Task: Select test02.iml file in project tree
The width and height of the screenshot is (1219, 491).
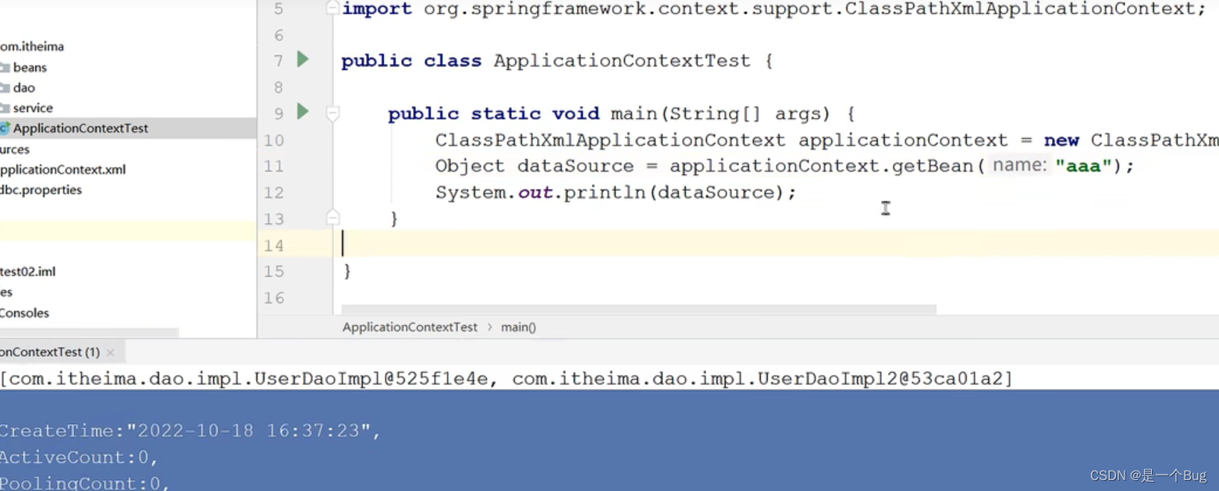Action: [x=28, y=271]
